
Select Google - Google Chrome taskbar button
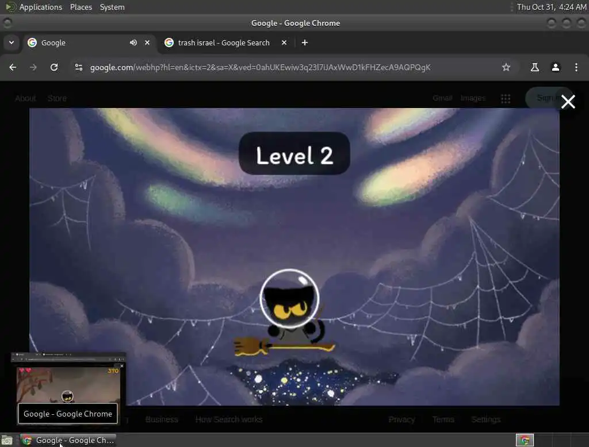coord(68,440)
